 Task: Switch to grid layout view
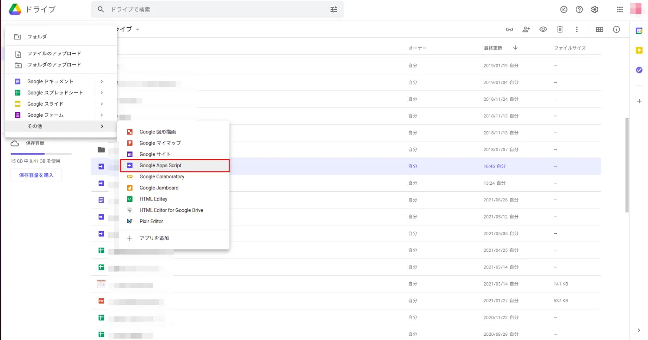tap(599, 29)
